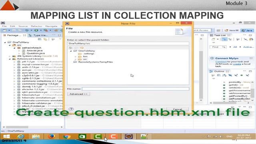Viewport: 256px width, 144px height.
Task: Click the New wizard icon in Eclipse toolbar
Action: pyautogui.click(x=4, y=30)
